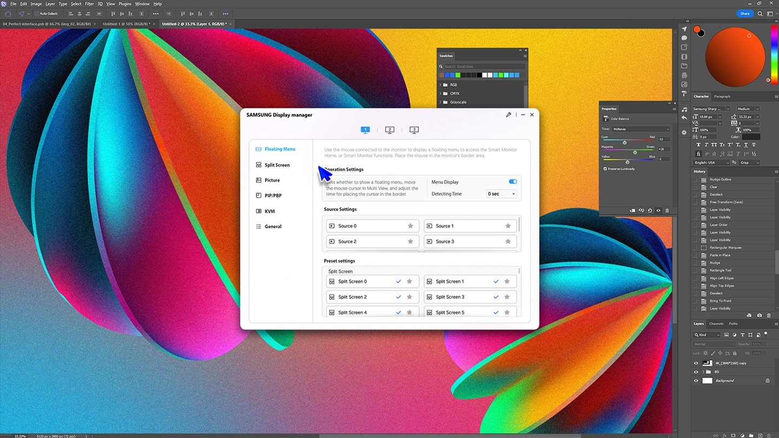Toggle the Split Screen 0 checkmark

[x=399, y=282]
